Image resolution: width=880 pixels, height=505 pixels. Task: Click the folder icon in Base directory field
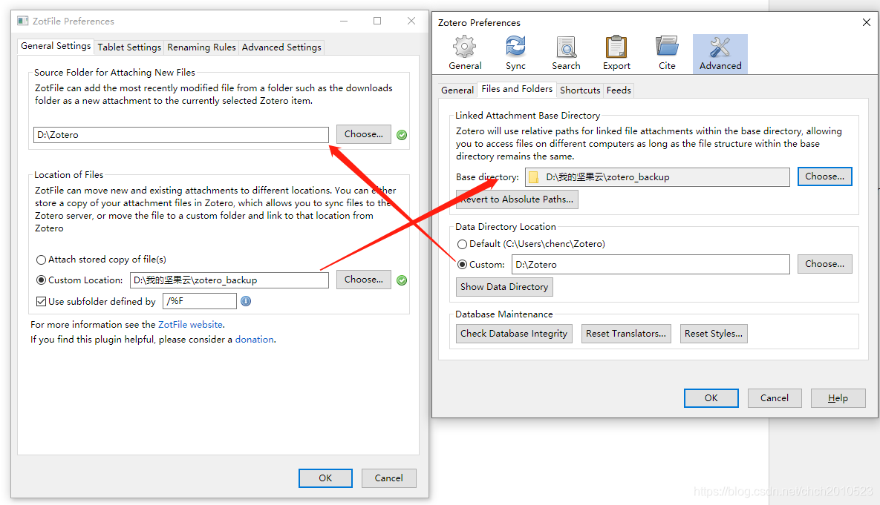(534, 177)
